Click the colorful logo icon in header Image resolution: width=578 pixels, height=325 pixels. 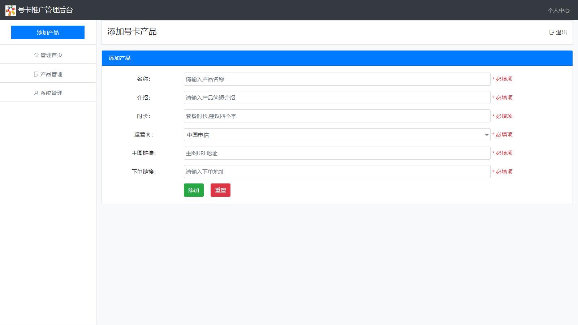10,10
